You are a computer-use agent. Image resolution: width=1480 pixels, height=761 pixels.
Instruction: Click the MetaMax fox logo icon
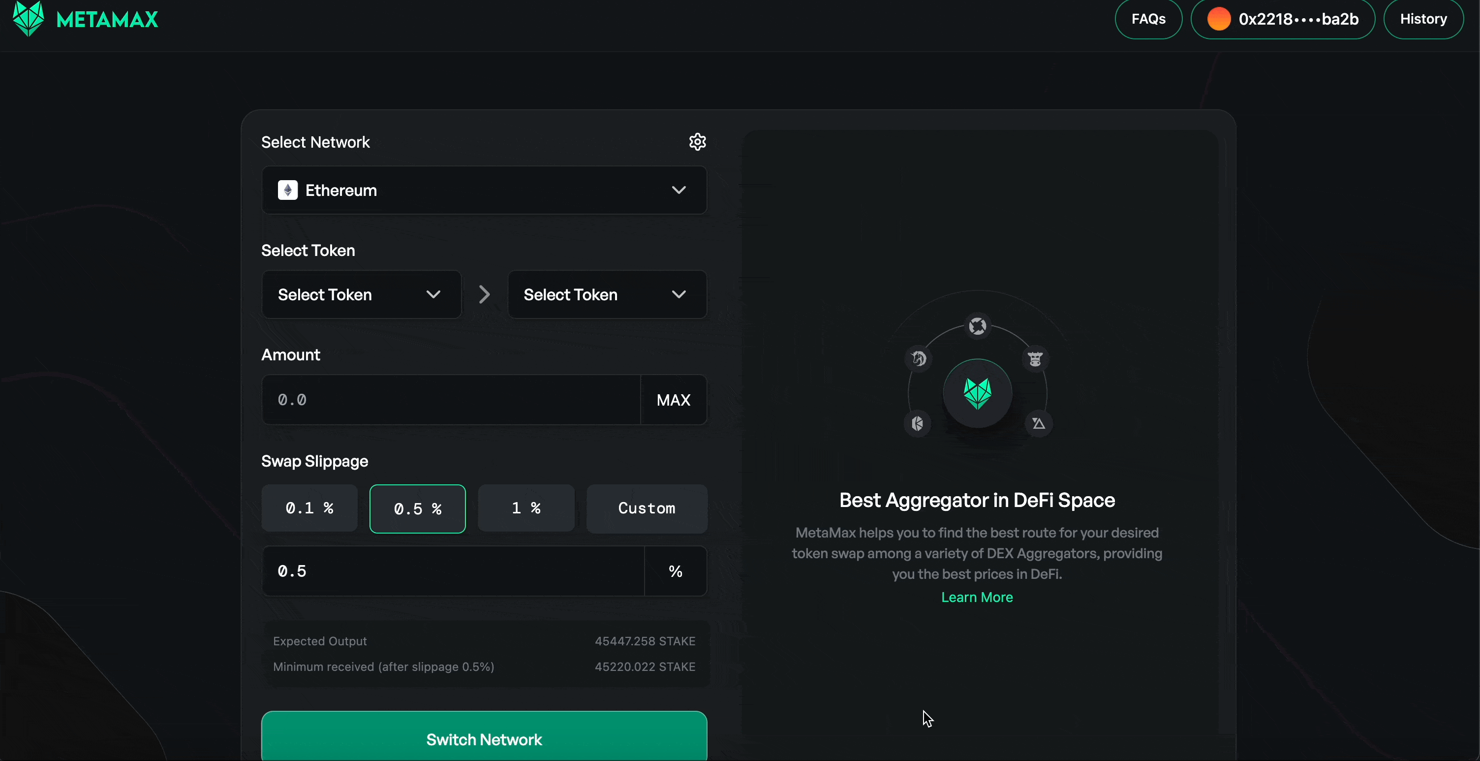28,18
